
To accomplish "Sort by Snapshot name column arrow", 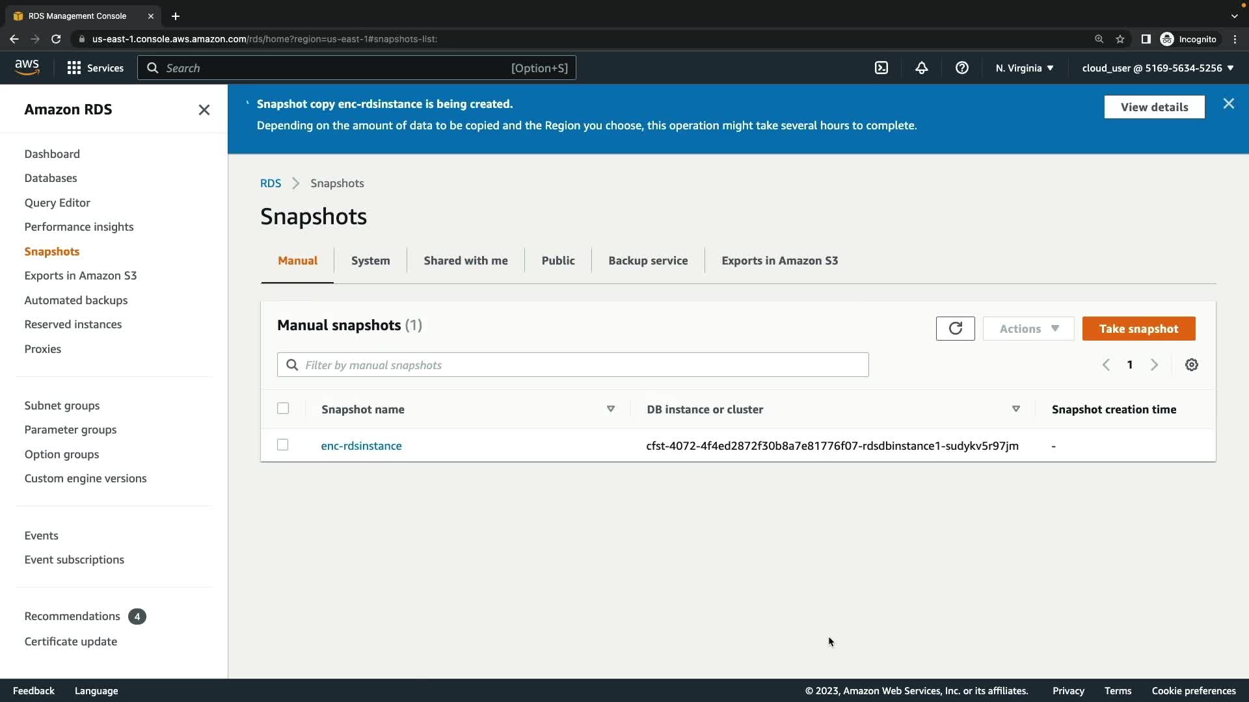I will pos(610,409).
